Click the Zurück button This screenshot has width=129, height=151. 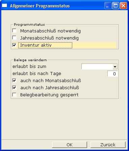[x=108, y=145]
